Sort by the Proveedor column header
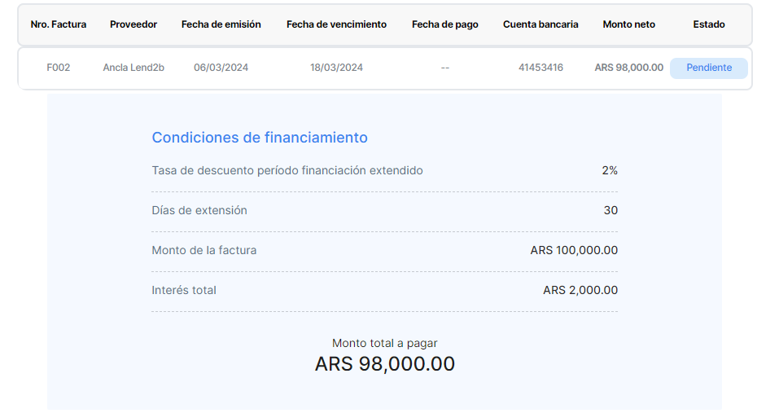 click(133, 24)
